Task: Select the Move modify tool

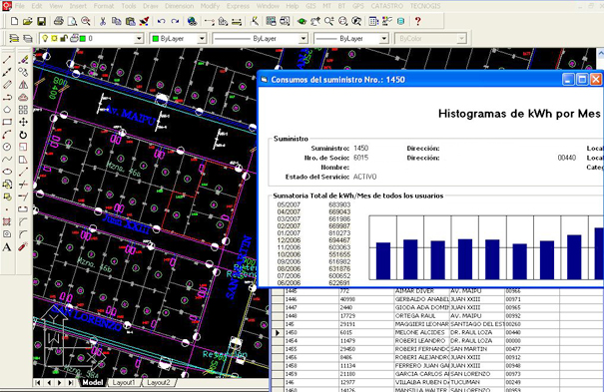Action: tap(23, 122)
